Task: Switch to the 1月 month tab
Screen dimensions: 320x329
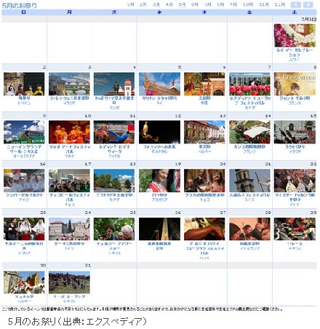Action: coord(130,4)
